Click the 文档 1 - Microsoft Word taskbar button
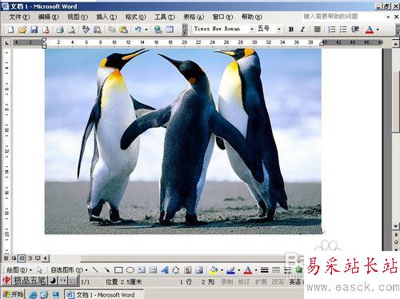The height and width of the screenshot is (299, 400). (104, 294)
